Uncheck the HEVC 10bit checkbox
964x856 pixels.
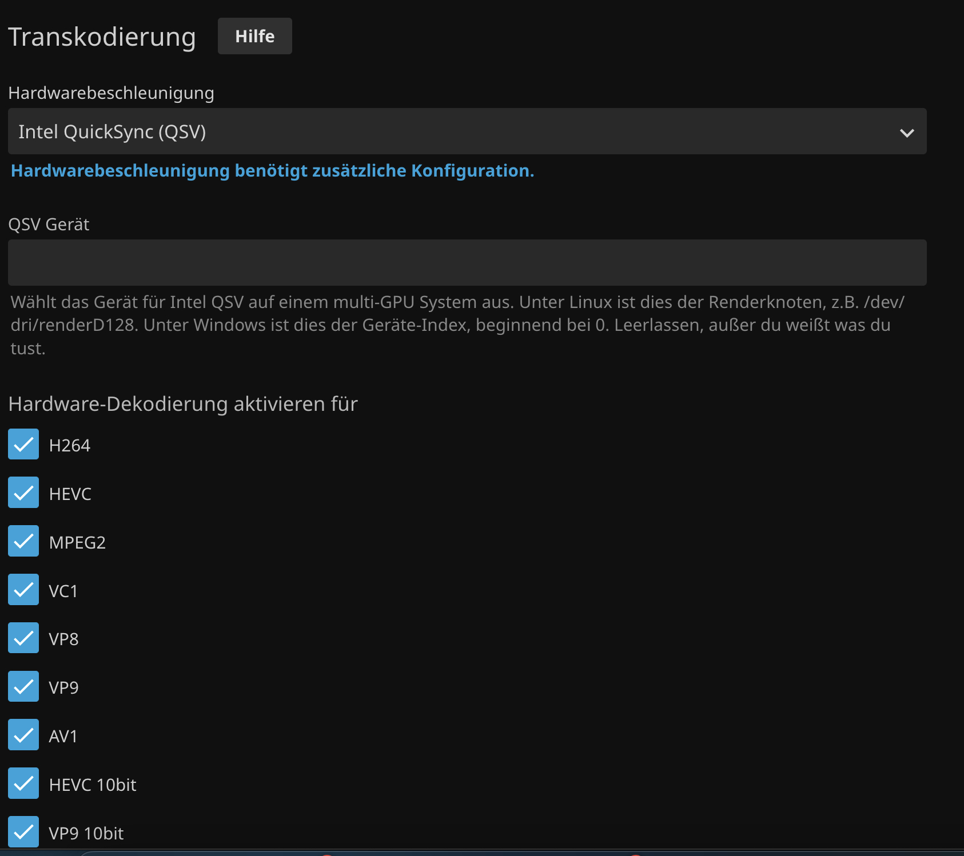tap(23, 783)
